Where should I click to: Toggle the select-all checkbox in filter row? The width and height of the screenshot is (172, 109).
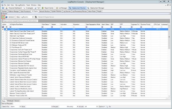[x=7, y=27]
